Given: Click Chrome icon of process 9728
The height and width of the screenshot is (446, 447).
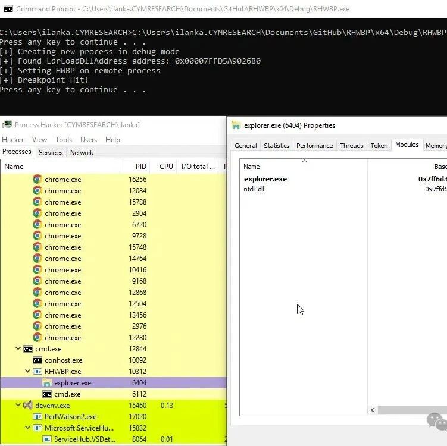Looking at the screenshot, I should (x=37, y=236).
